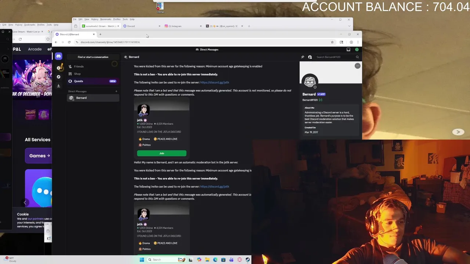Open more options on Bernard profile
The height and width of the screenshot is (264, 470).
(358, 66)
